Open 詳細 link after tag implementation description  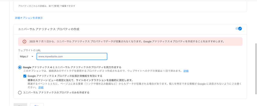tap(186, 71)
